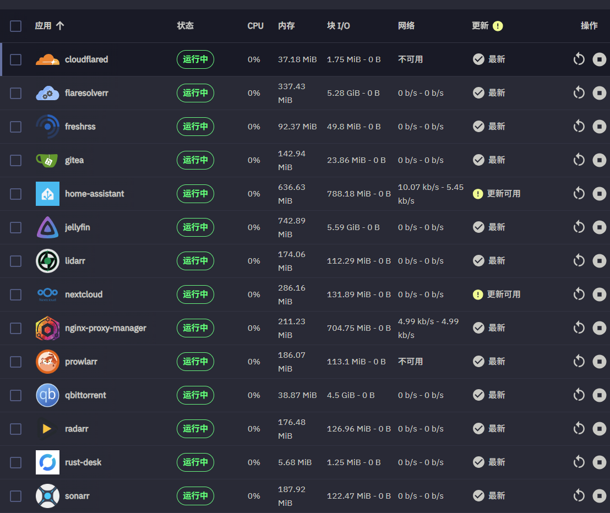Viewport: 610px width, 513px height.
Task: Stop the qbittorrent app
Action: coord(599,395)
